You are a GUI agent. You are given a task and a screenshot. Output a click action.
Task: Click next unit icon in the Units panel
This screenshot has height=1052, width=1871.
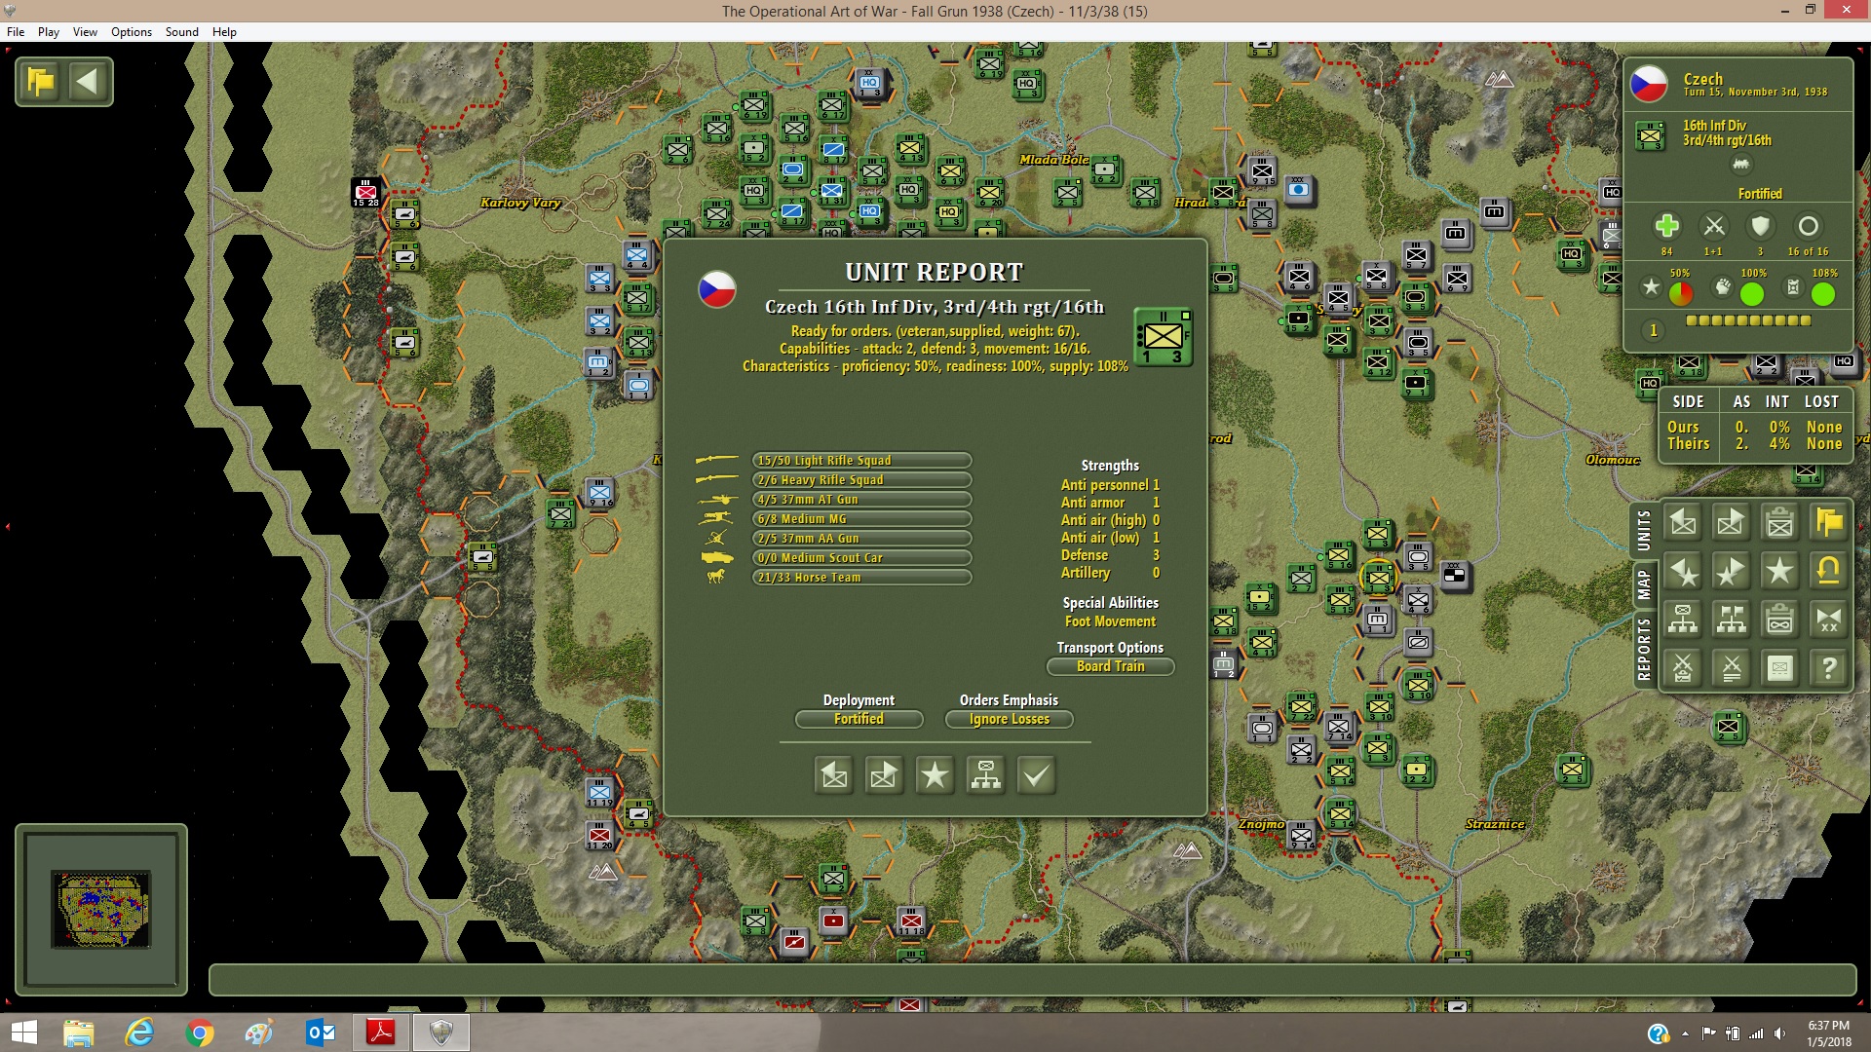pos(1732,523)
